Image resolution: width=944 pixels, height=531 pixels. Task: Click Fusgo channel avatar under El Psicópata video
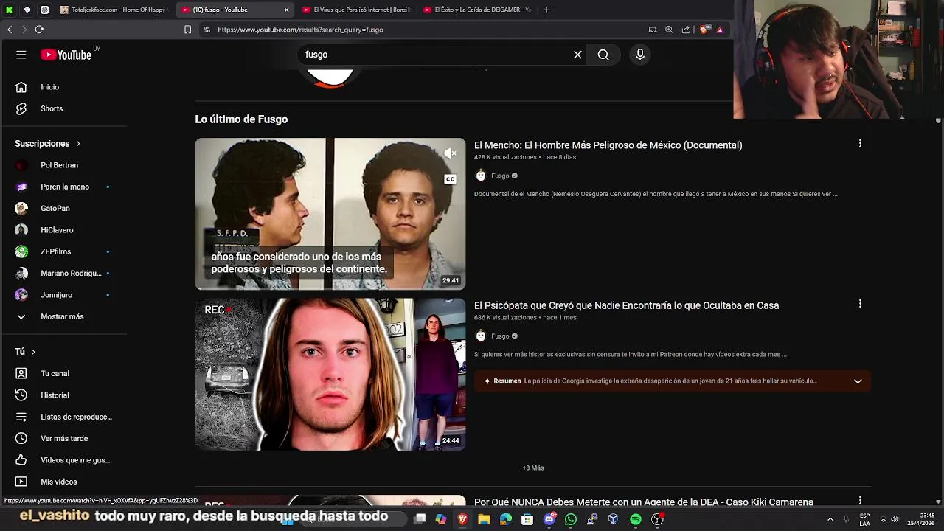coord(481,336)
